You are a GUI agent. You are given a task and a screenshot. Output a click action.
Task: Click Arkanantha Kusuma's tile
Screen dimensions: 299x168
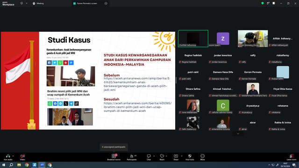[223, 122]
